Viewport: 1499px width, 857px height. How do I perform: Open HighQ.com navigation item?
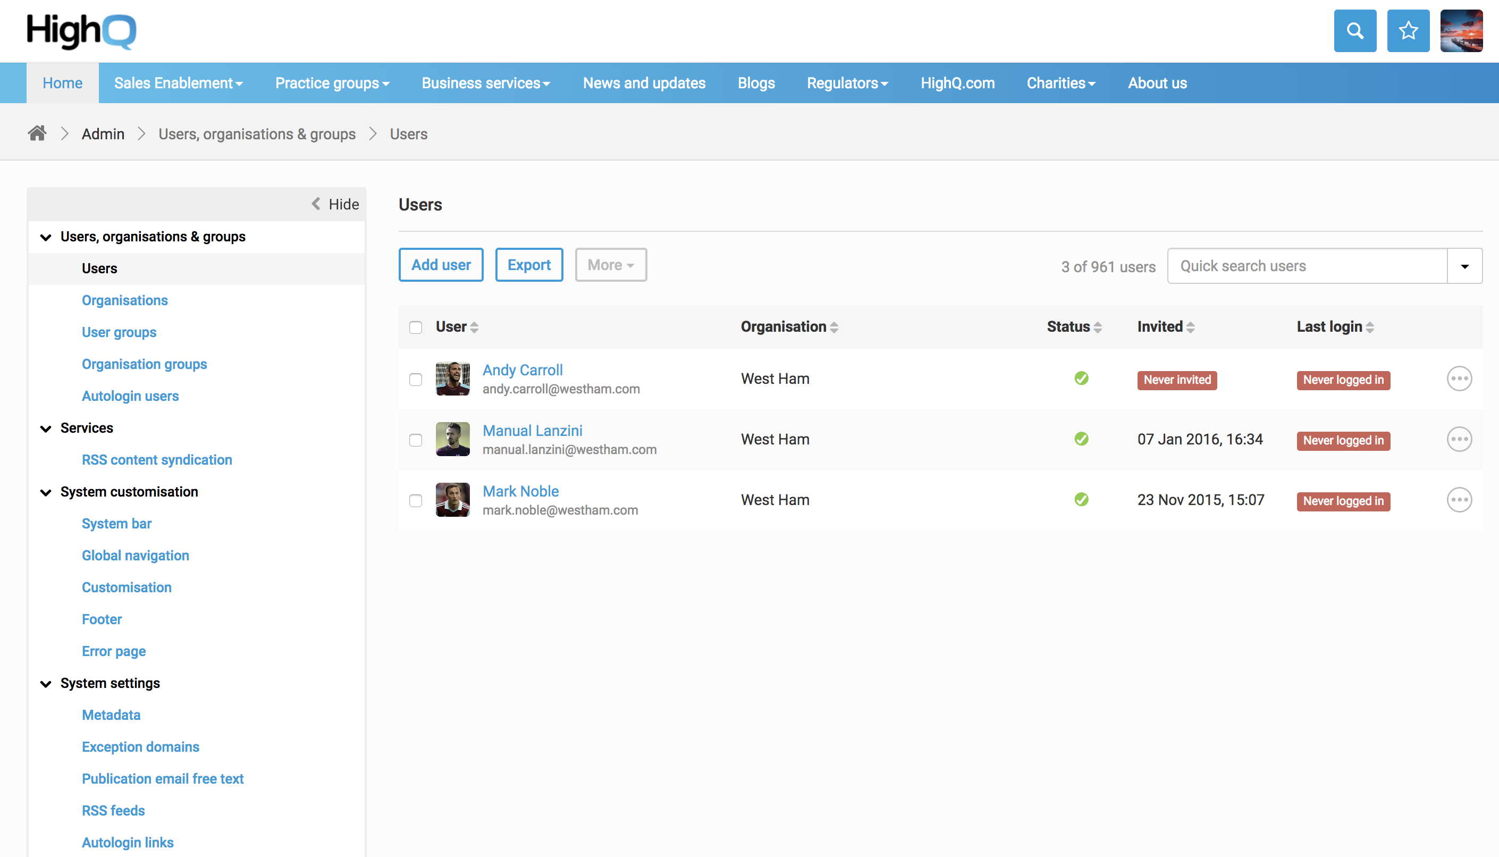(x=957, y=83)
